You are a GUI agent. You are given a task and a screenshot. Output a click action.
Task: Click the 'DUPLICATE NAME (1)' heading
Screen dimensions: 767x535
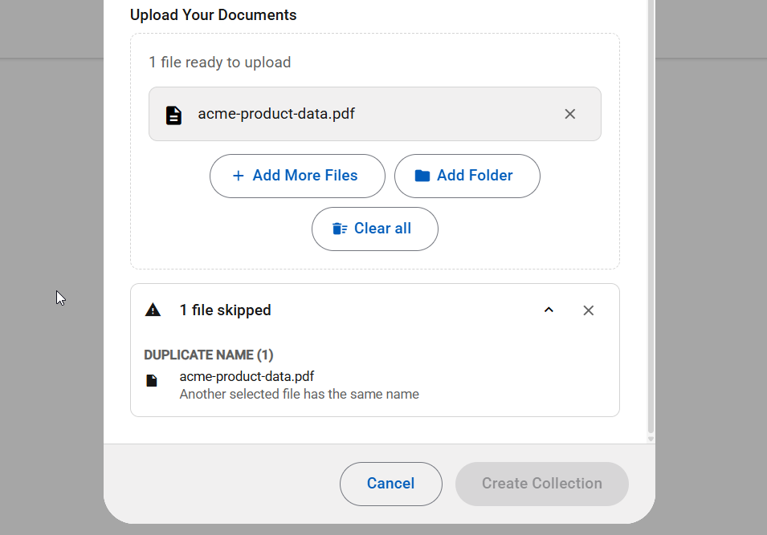point(208,355)
